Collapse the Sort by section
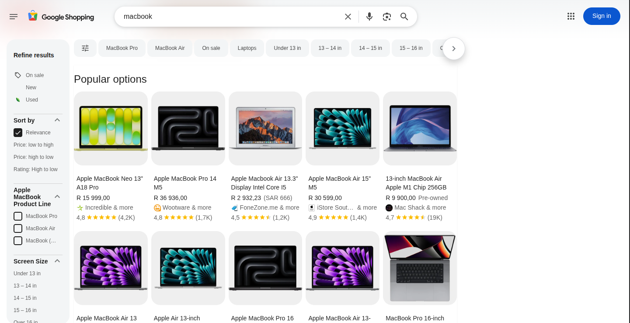Screen dimensions: 630x323 pos(57,120)
